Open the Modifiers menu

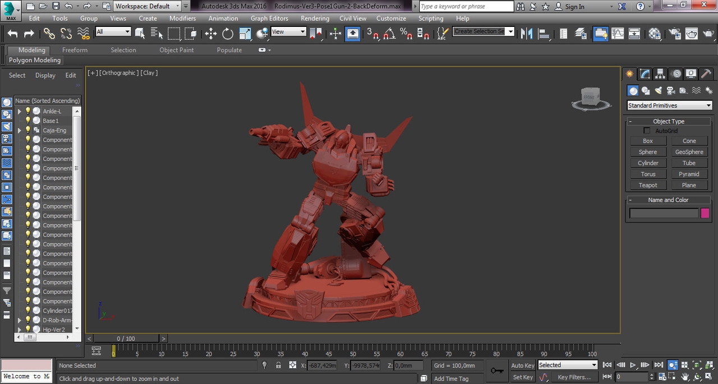click(x=183, y=18)
